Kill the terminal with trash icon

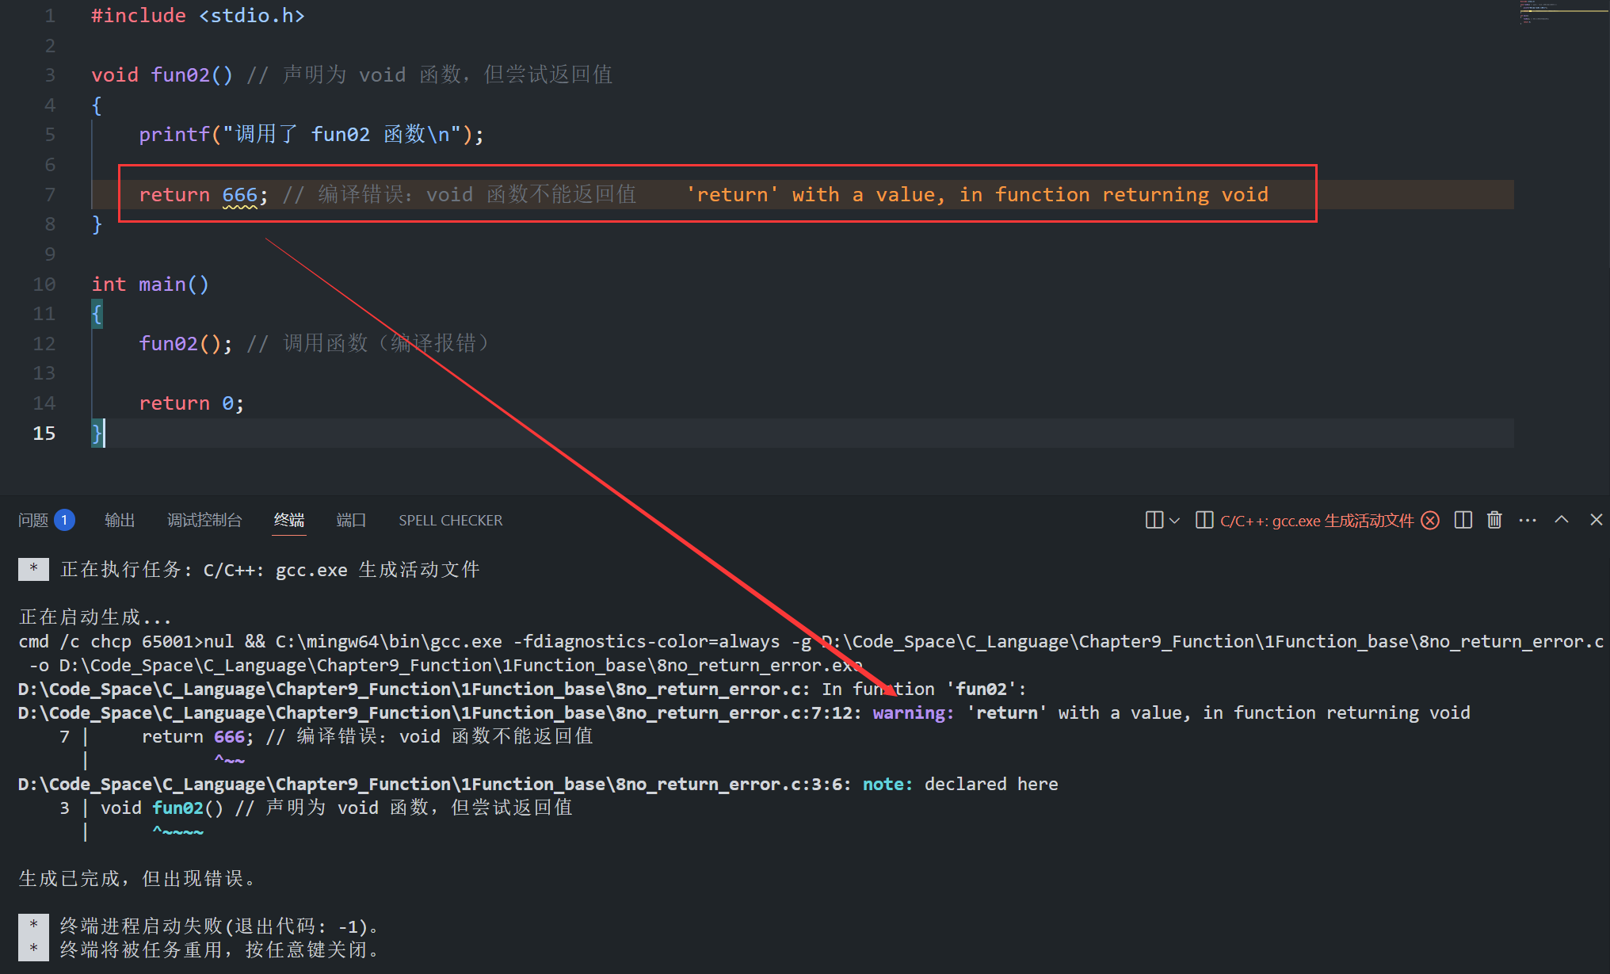click(1494, 520)
